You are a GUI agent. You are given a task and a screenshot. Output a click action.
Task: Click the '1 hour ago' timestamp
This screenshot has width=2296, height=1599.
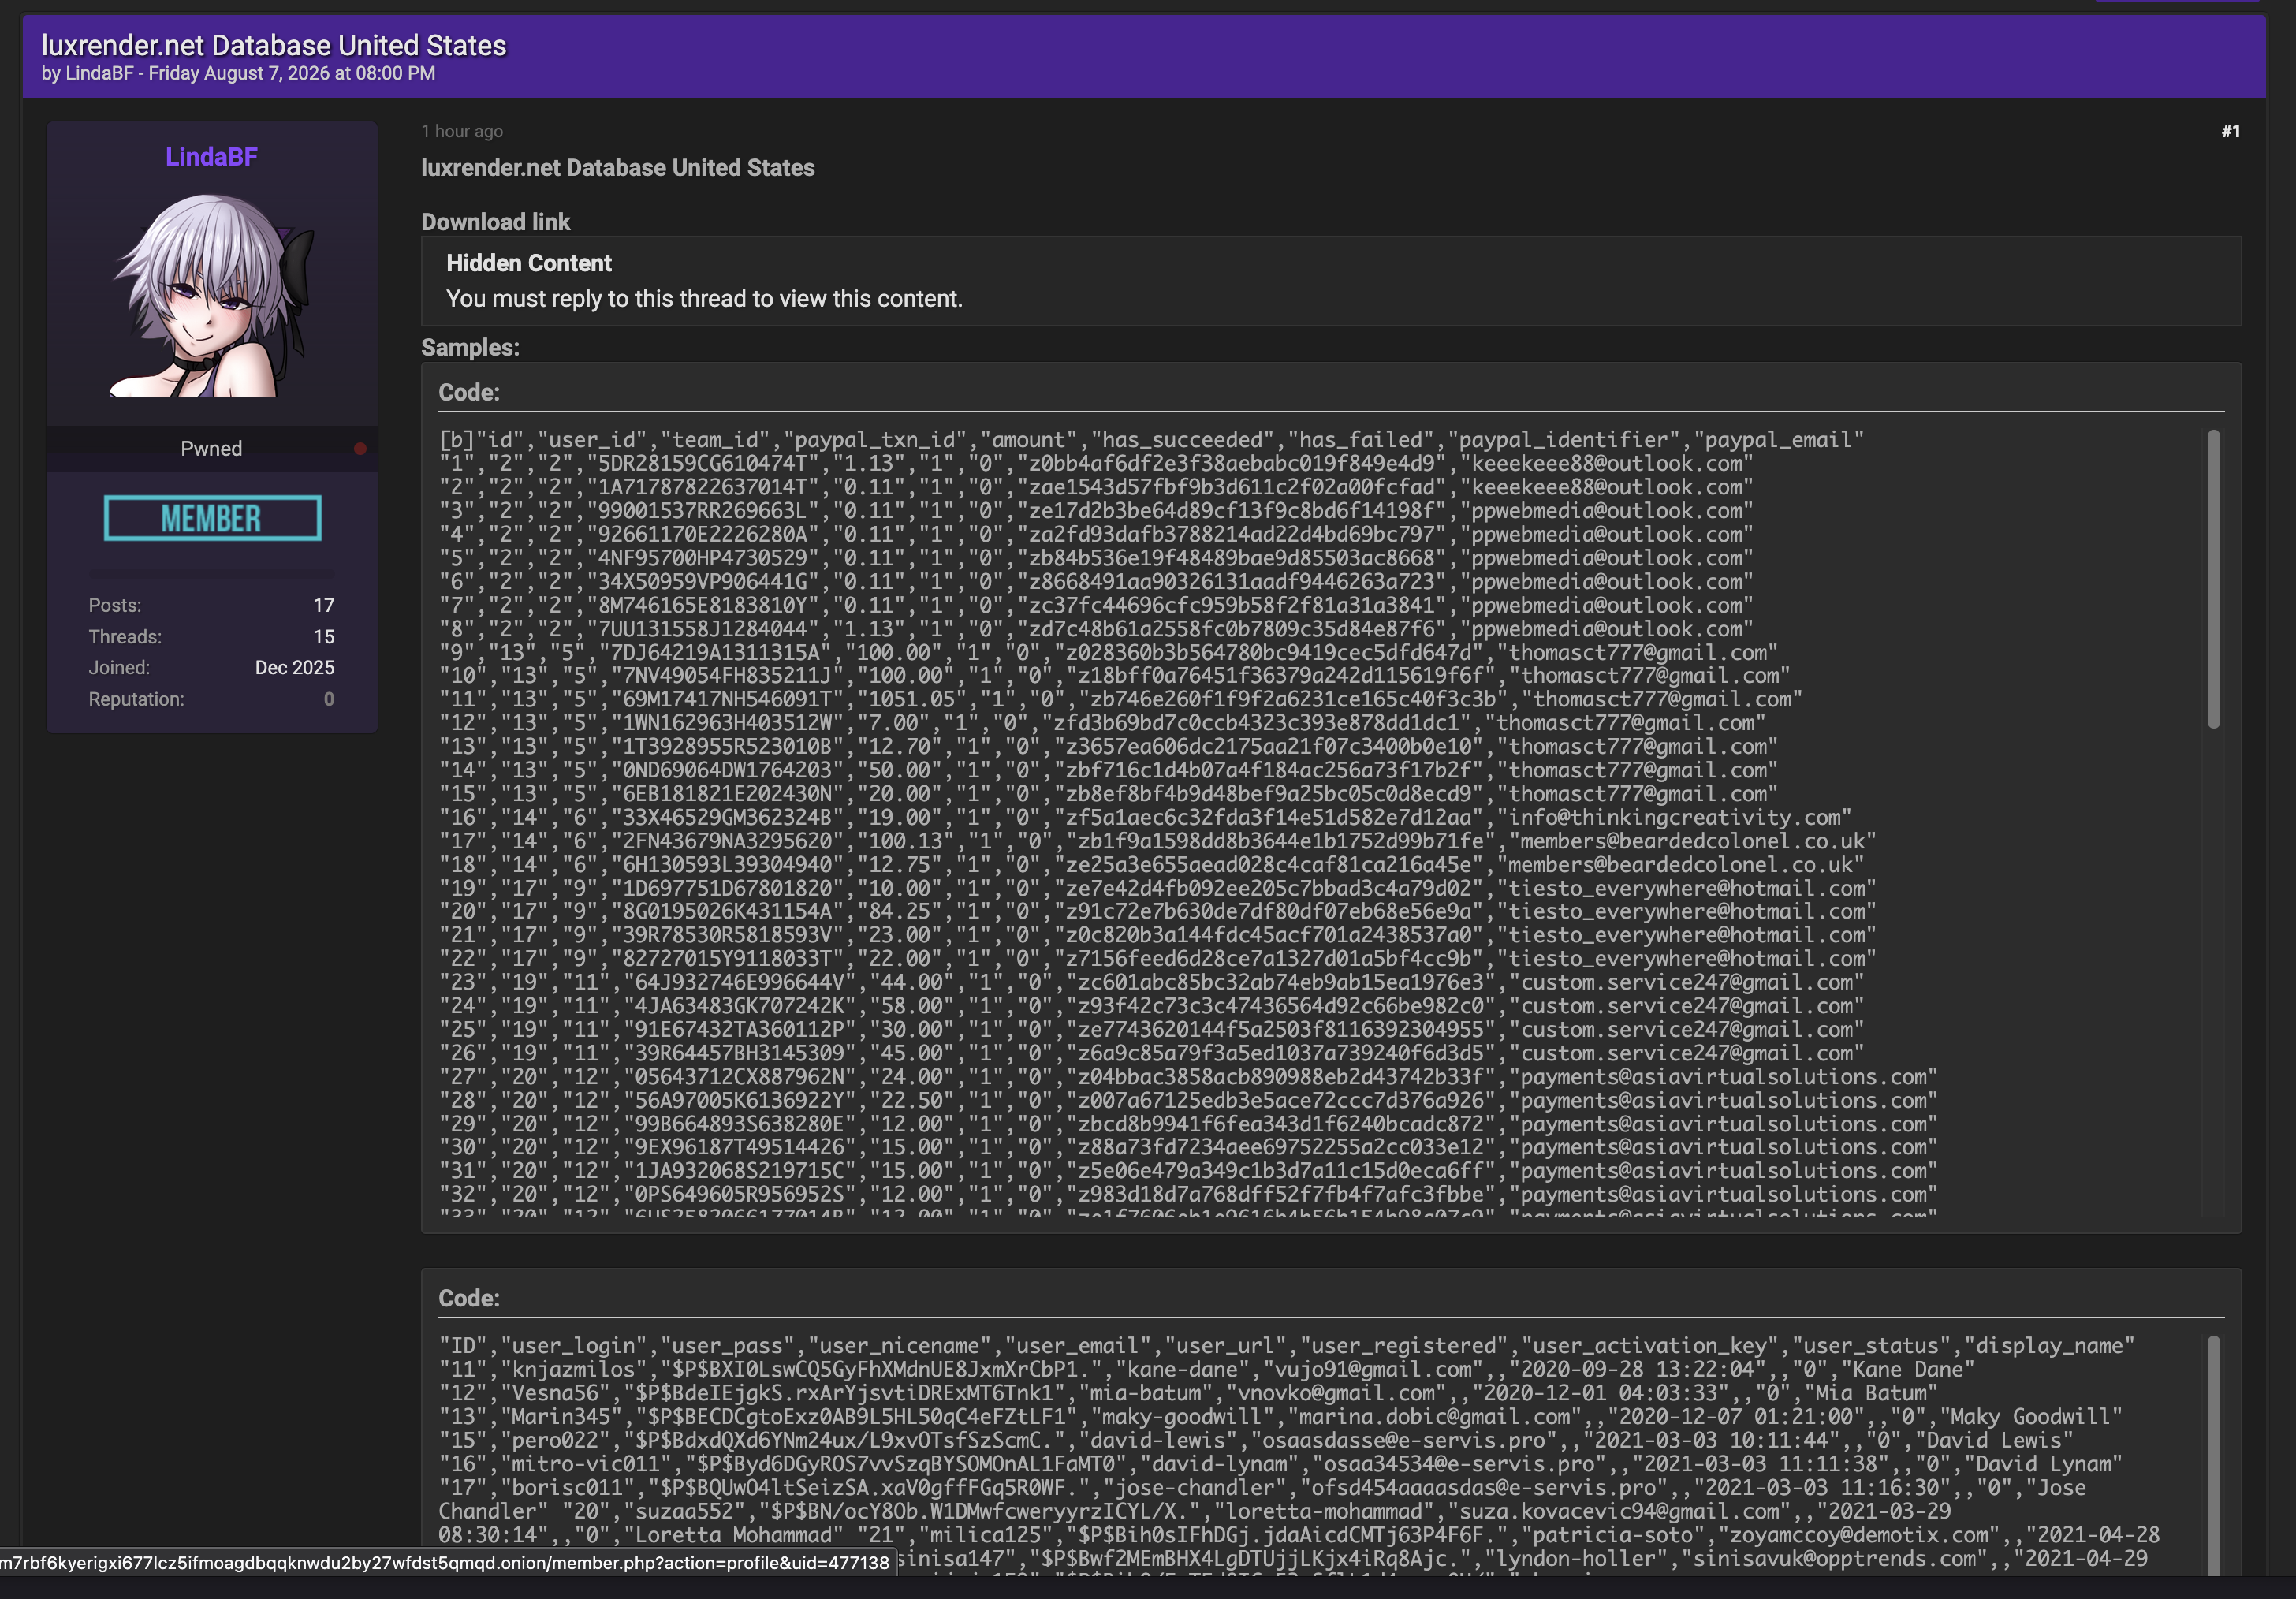point(462,131)
